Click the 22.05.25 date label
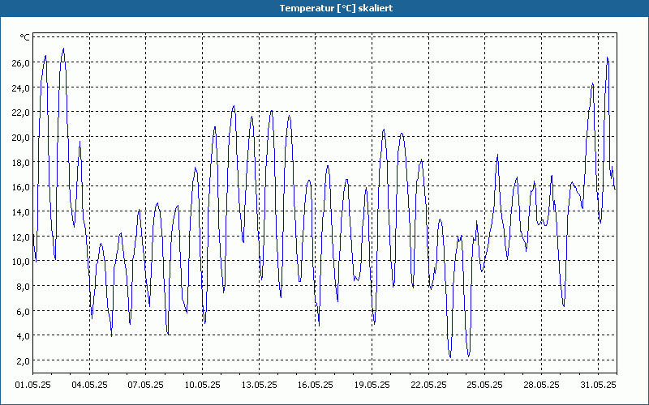Viewport: 649px width, 405px height. click(x=429, y=385)
